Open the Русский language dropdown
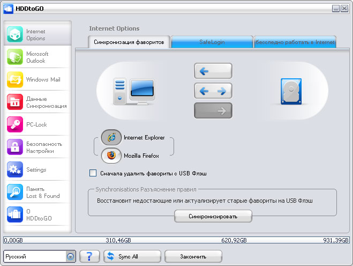This screenshot has width=353, height=266. pos(40,256)
